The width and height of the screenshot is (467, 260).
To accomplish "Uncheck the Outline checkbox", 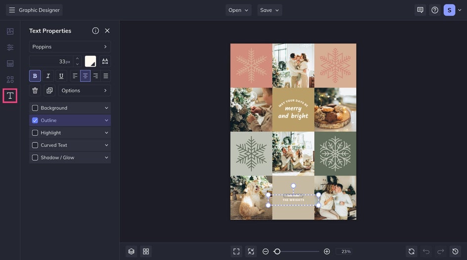I will tap(35, 121).
